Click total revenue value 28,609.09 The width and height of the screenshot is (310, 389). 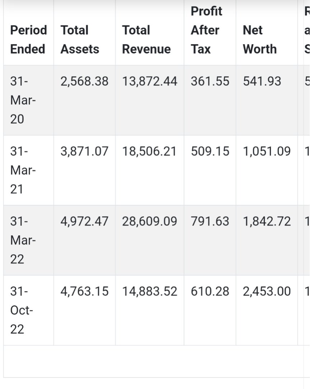click(x=150, y=221)
